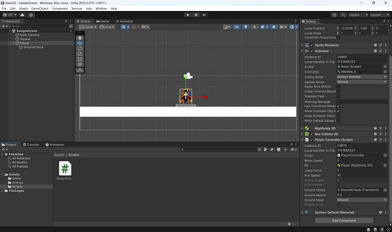Adjust the Project icon size slider
The image size is (392, 232).
pyautogui.click(x=289, y=224)
